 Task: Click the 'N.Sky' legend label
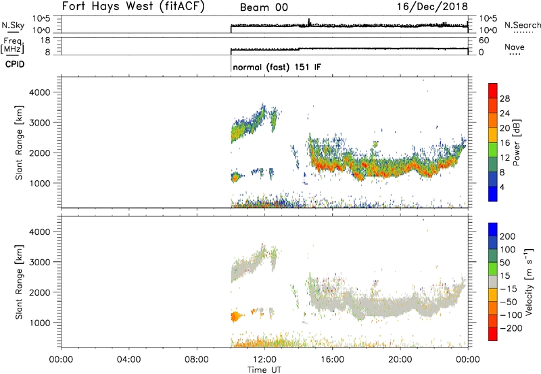(13, 25)
